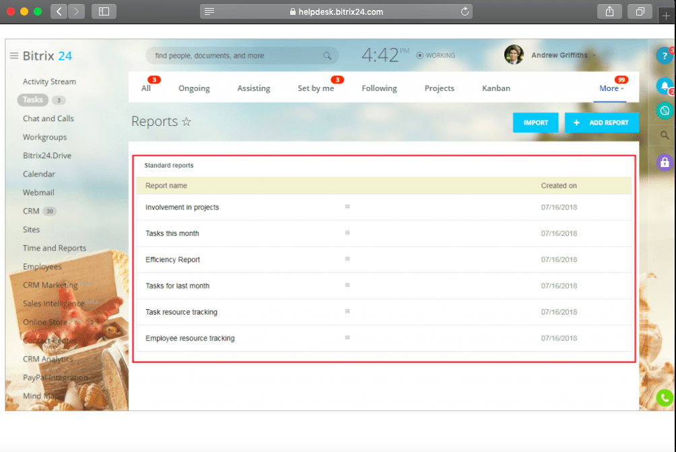Open Bitrix24.Drive in left menu
The width and height of the screenshot is (676, 452).
[47, 156]
